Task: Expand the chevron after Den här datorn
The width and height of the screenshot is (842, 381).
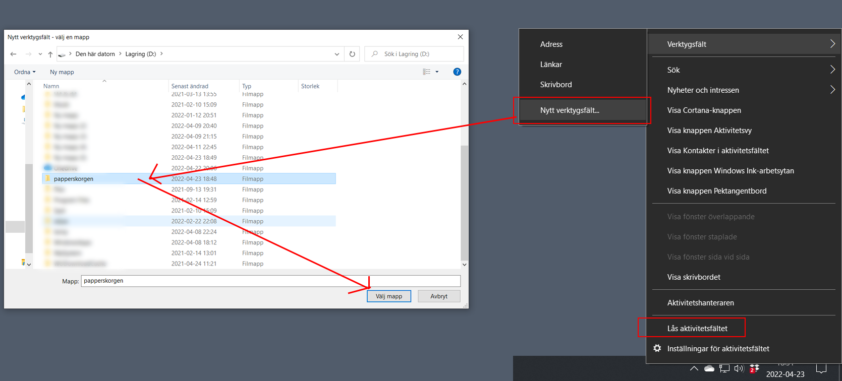Action: click(120, 54)
